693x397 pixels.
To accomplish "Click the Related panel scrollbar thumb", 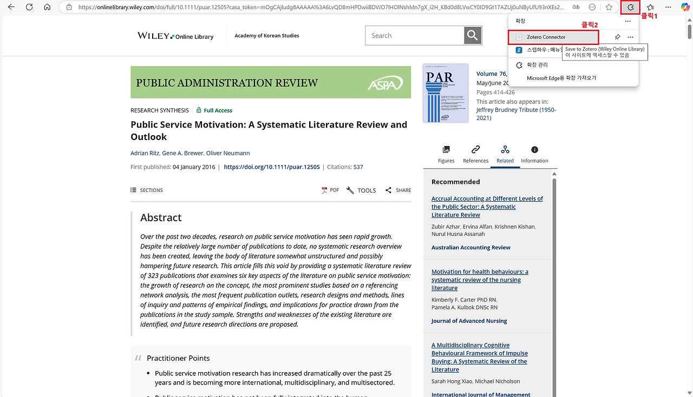I will [x=554, y=287].
